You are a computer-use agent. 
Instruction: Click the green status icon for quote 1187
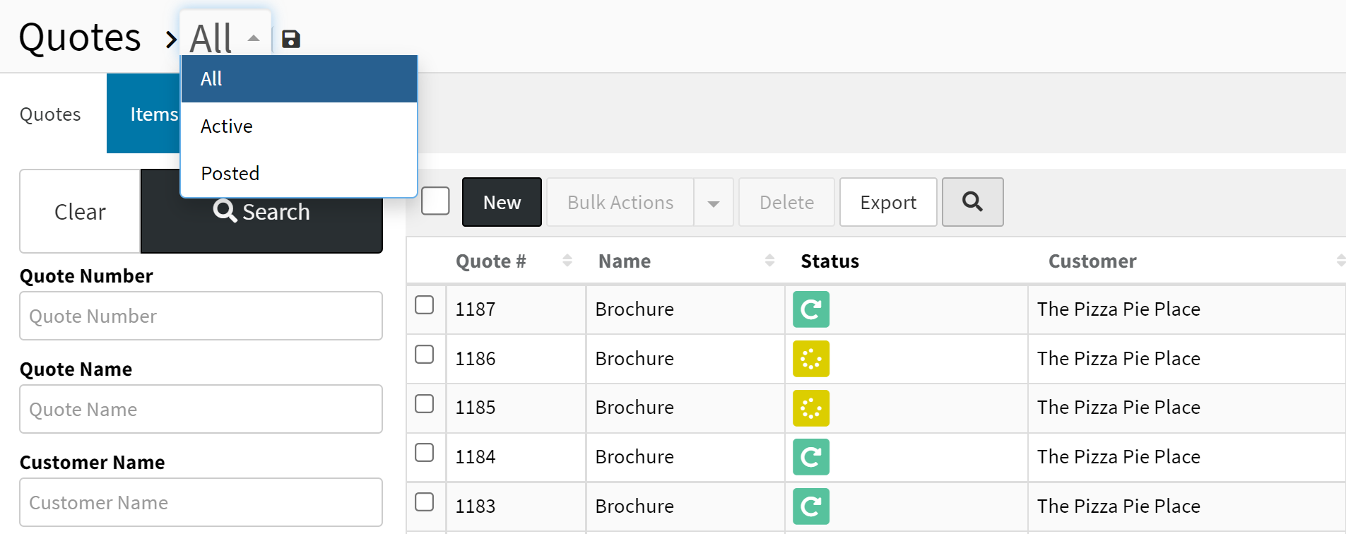[x=810, y=309]
